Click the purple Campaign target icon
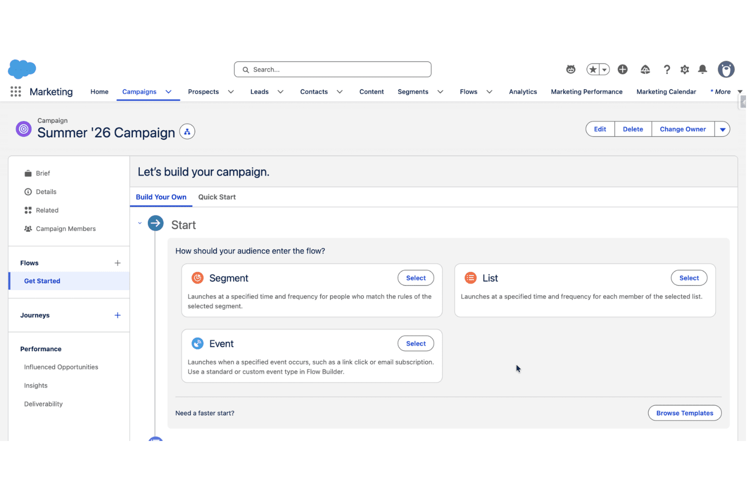This screenshot has height=498, width=747. pos(24,129)
